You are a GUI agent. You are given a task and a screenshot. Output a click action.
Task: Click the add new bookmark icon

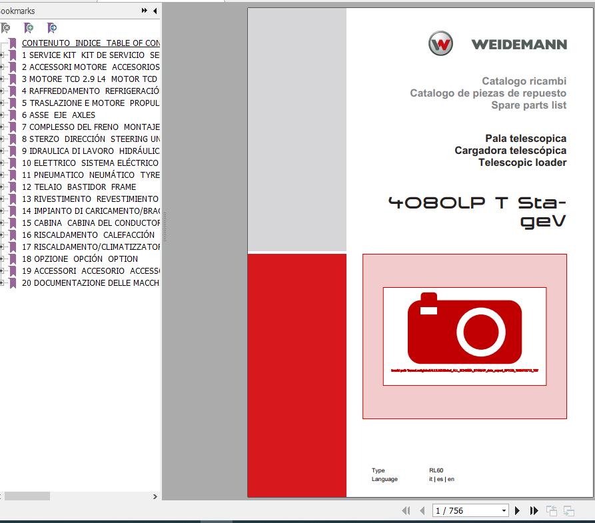[x=29, y=28]
